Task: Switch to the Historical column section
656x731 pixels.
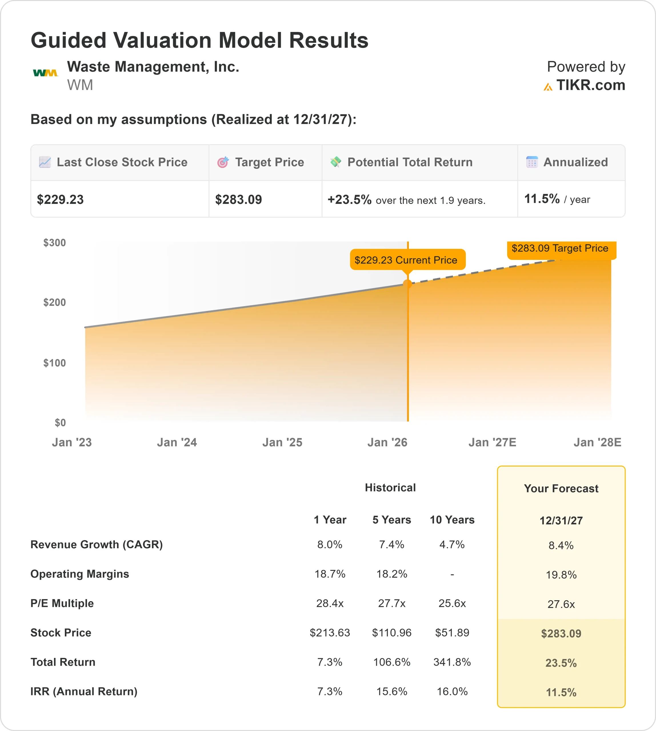Action: (391, 488)
